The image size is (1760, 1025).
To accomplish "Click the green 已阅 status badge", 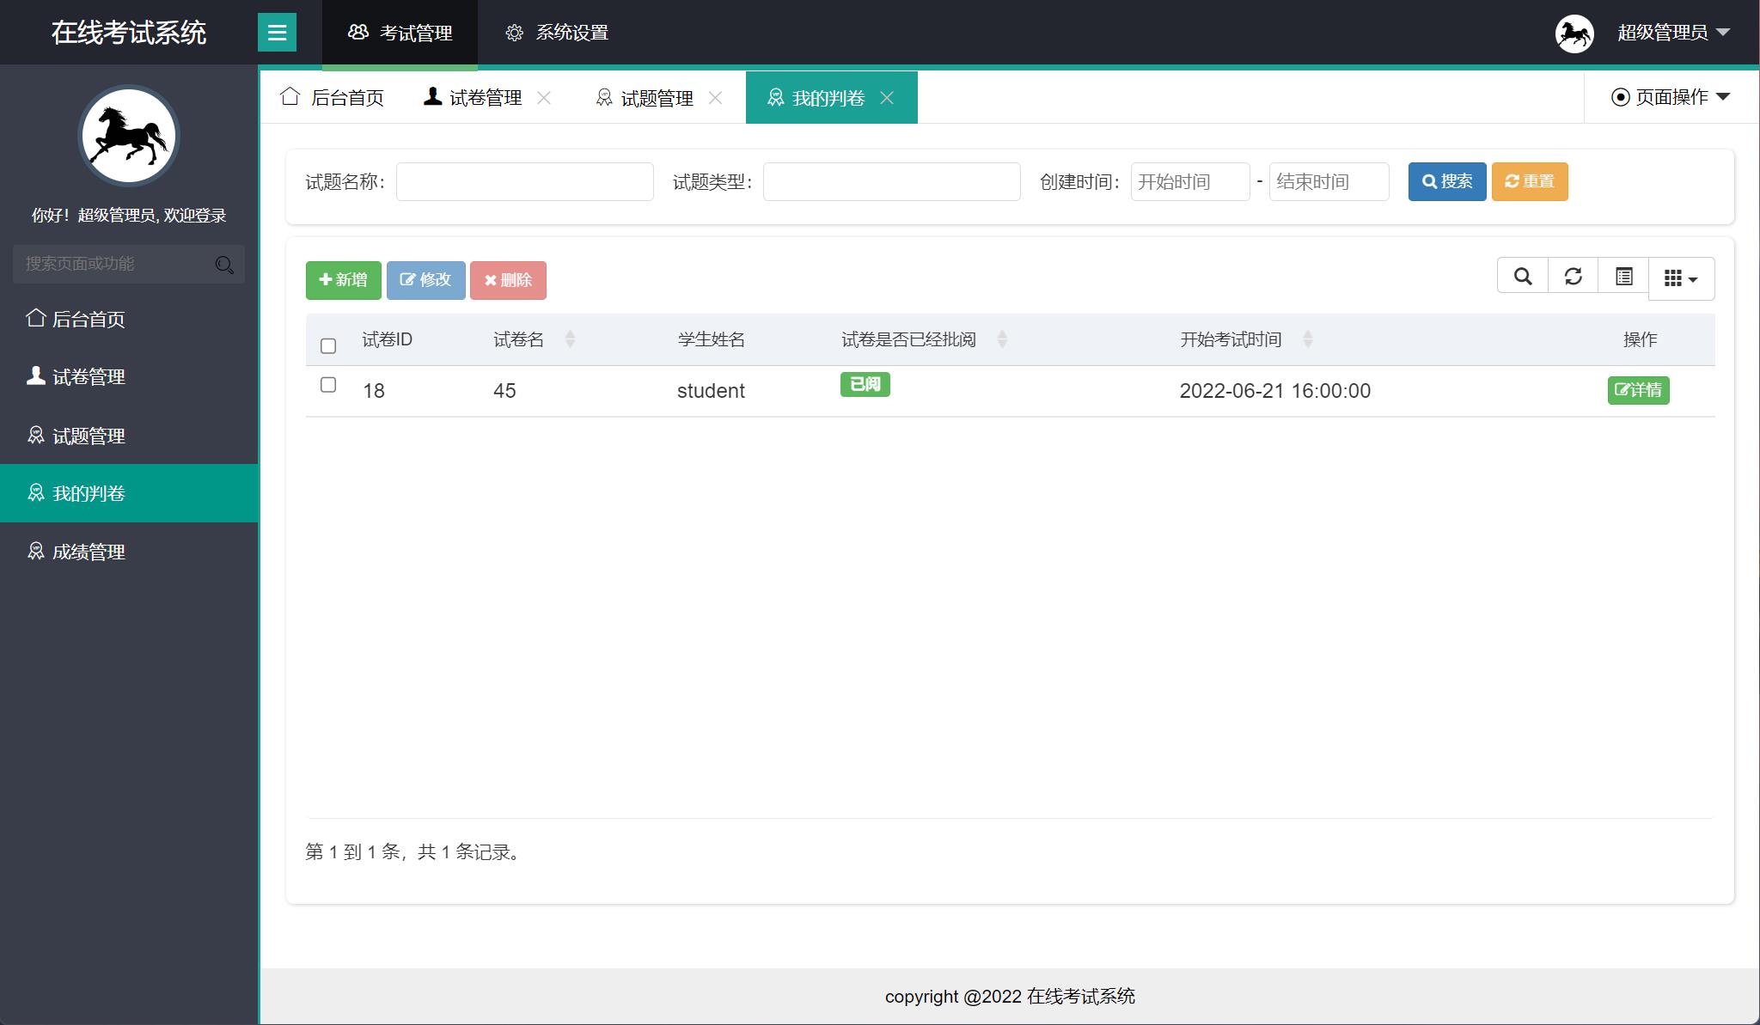I will 865,384.
